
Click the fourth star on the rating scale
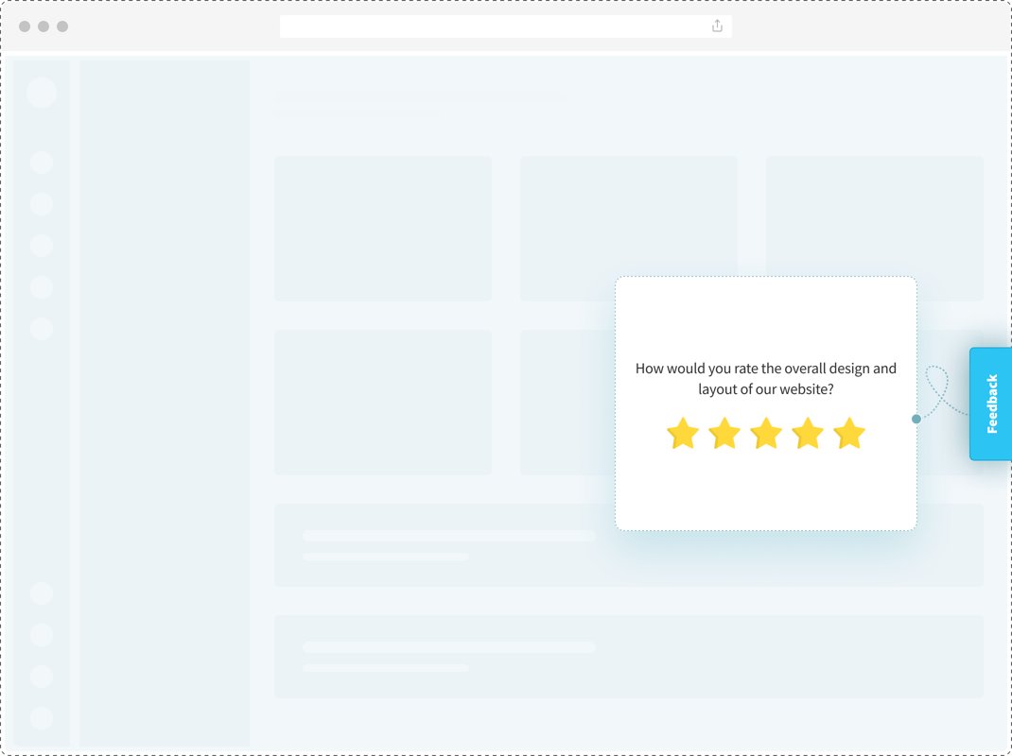coord(808,433)
